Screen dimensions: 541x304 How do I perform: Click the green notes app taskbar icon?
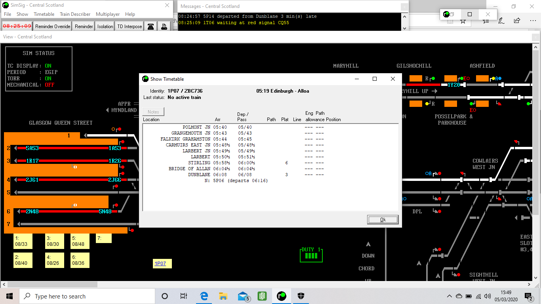(x=262, y=296)
